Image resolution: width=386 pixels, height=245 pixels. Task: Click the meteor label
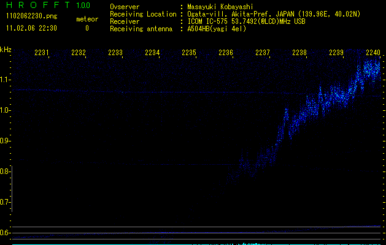click(87, 19)
